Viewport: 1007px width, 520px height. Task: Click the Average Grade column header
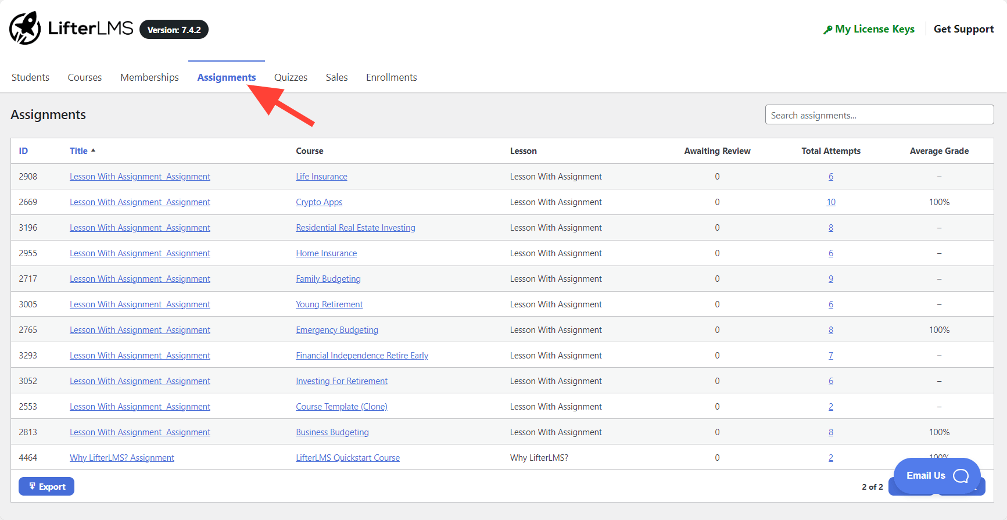(x=939, y=151)
